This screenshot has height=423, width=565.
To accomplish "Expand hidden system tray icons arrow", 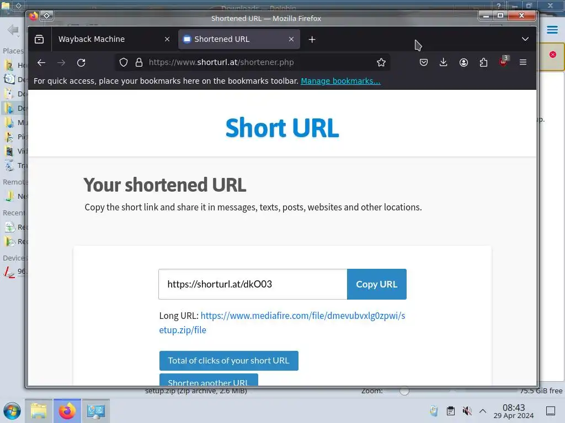I will click(x=483, y=411).
